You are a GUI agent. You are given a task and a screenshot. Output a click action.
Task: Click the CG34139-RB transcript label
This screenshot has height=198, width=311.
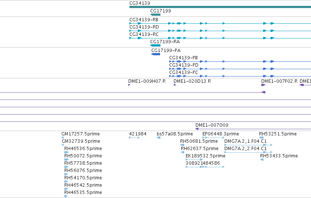[x=144, y=20]
